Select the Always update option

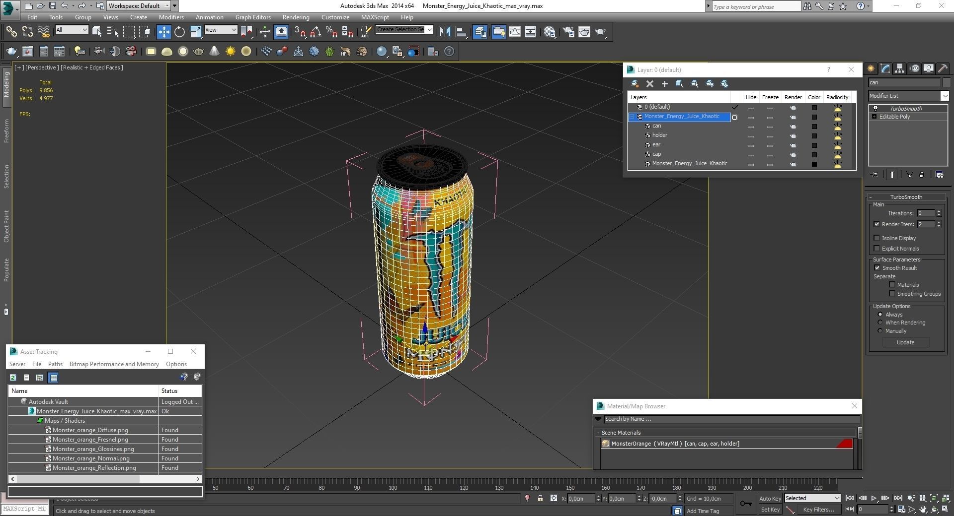point(880,315)
